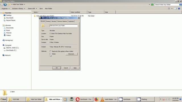
Task: Switch to Opera CamStudio taskbar window
Action: coord(84,99)
